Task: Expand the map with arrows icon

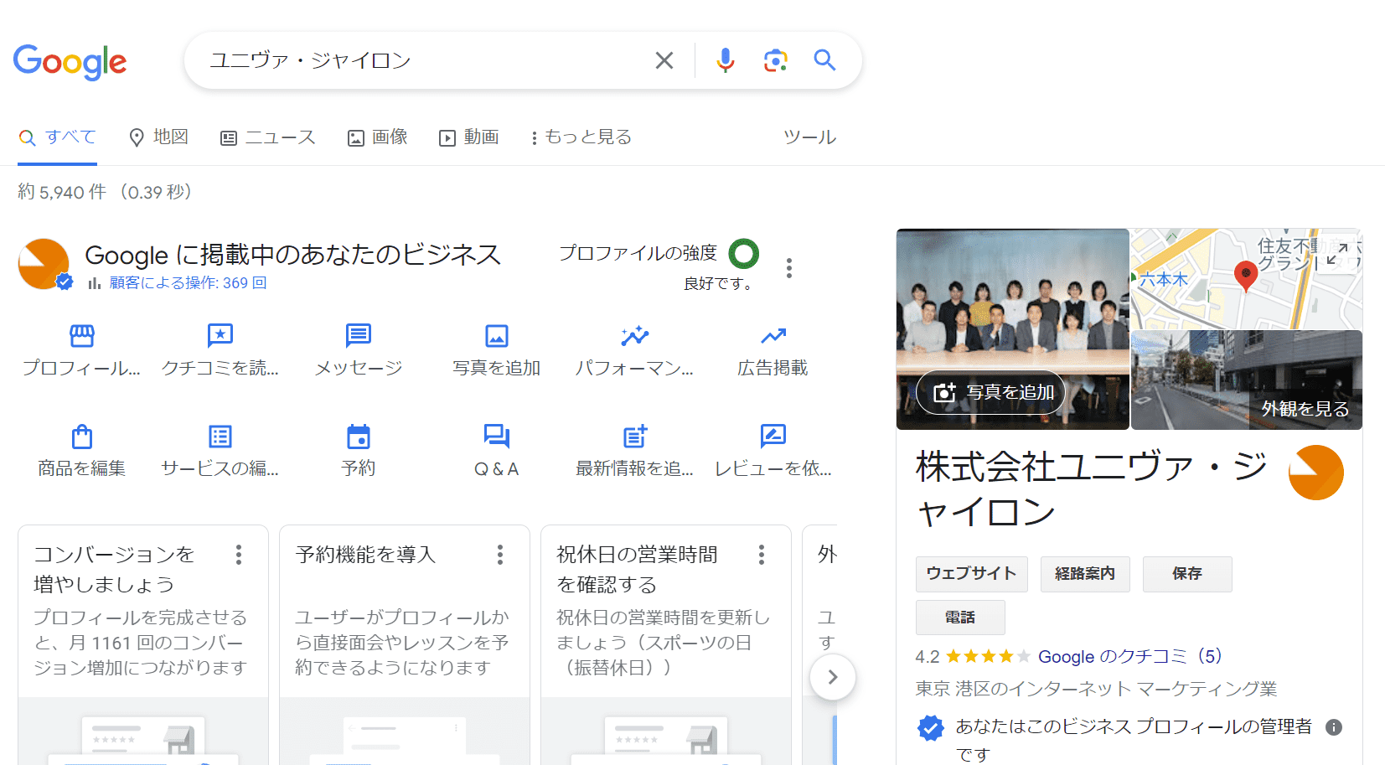Action: point(1337,253)
